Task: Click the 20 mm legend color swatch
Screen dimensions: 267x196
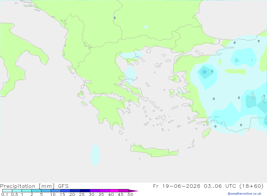Action: [x=75, y=191]
